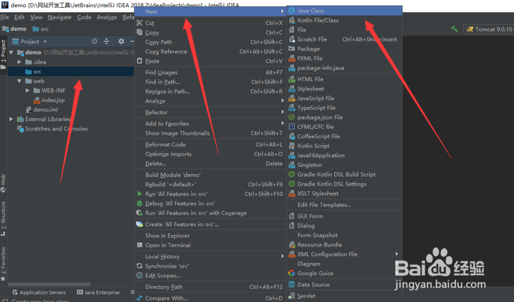Click the Package folder icon

291,49
